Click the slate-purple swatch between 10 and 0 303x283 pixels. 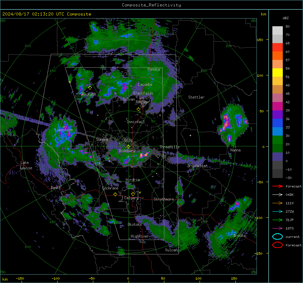pos(277,157)
